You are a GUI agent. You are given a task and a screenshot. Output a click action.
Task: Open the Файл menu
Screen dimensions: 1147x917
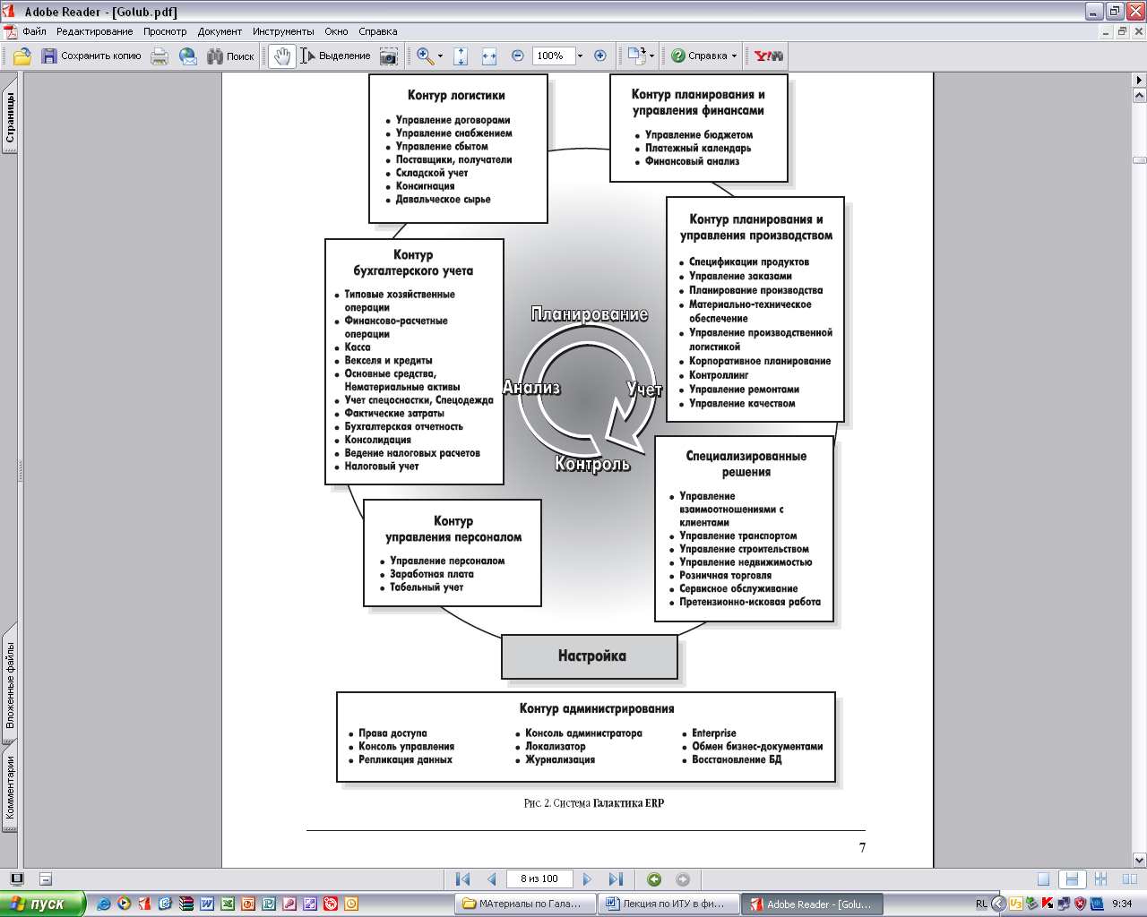35,31
